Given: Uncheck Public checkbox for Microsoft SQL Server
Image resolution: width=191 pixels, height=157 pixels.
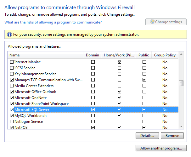Looking at the screenshot, I should (x=144, y=110).
